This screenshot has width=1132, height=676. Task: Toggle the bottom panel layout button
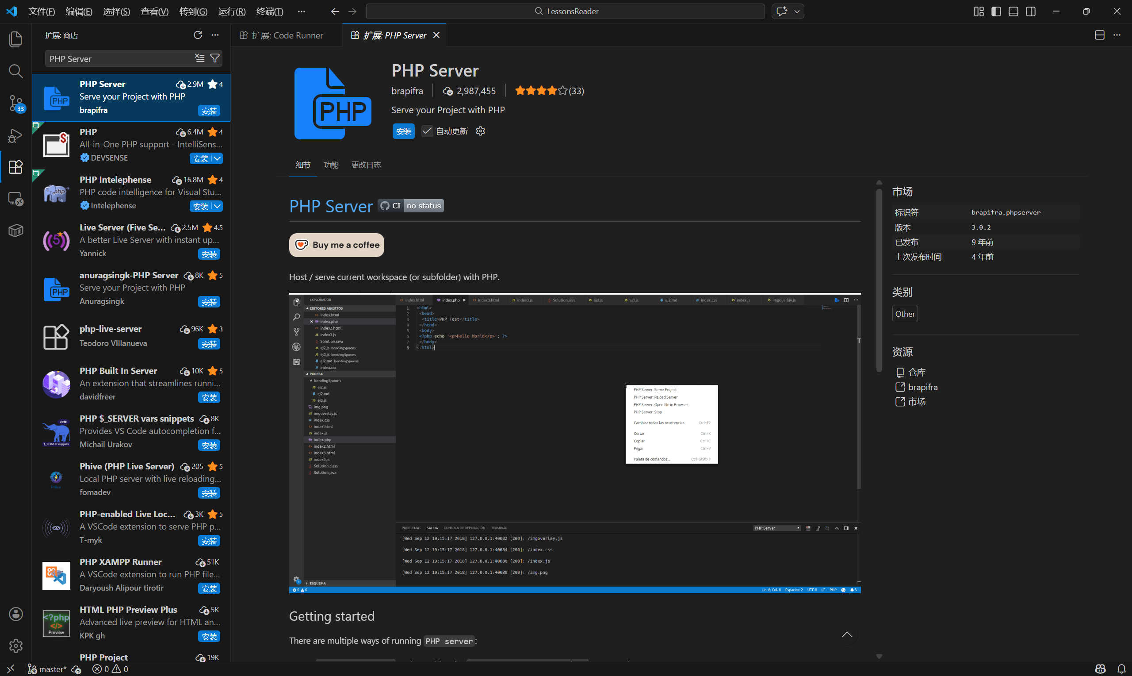(1013, 12)
